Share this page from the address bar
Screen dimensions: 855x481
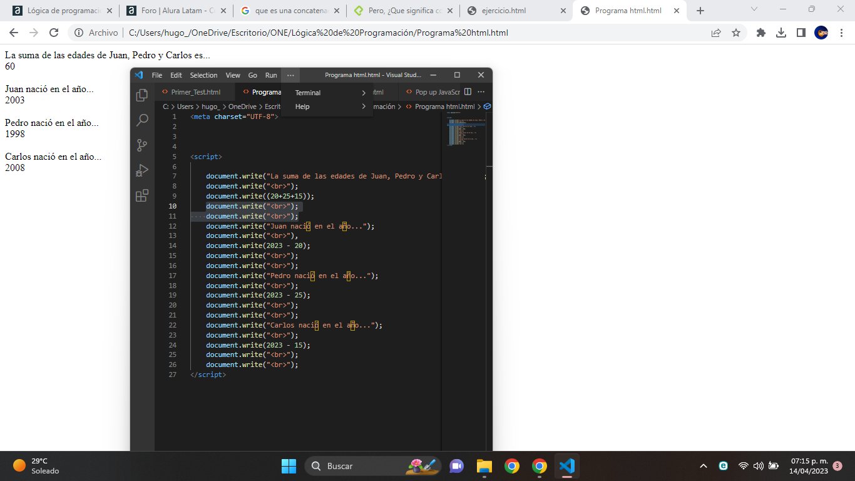[716, 33]
